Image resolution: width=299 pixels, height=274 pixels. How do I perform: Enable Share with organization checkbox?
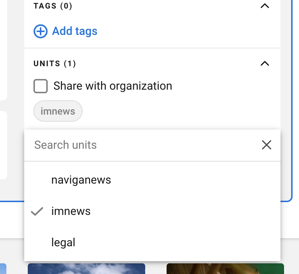coord(41,86)
